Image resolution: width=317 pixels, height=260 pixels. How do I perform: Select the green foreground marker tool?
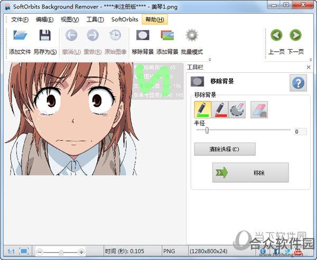click(203, 110)
